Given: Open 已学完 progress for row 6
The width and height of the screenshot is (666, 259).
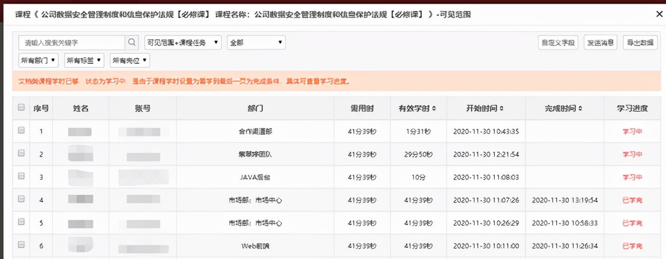Looking at the screenshot, I should 632,246.
